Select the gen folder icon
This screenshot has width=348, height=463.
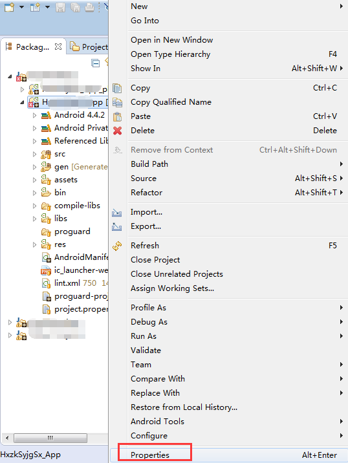[46, 167]
